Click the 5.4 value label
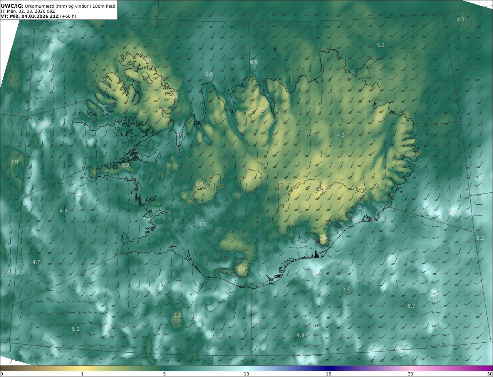Viewport: 493px width, 377px height. coord(346,288)
